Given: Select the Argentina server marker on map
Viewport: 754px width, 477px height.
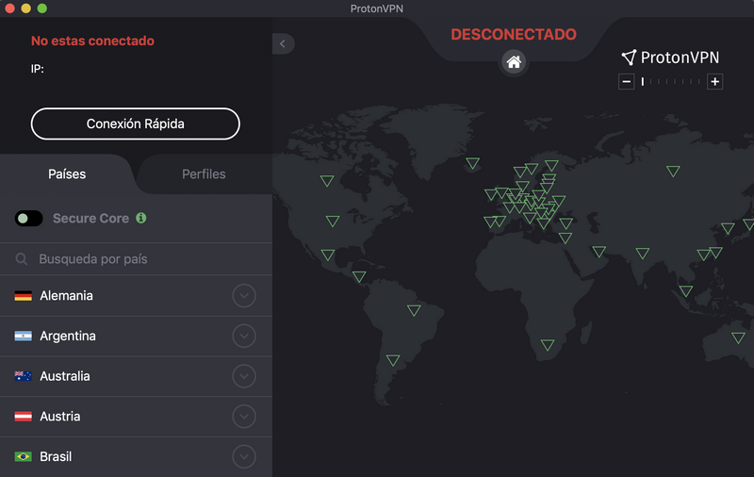Looking at the screenshot, I should click(x=393, y=360).
